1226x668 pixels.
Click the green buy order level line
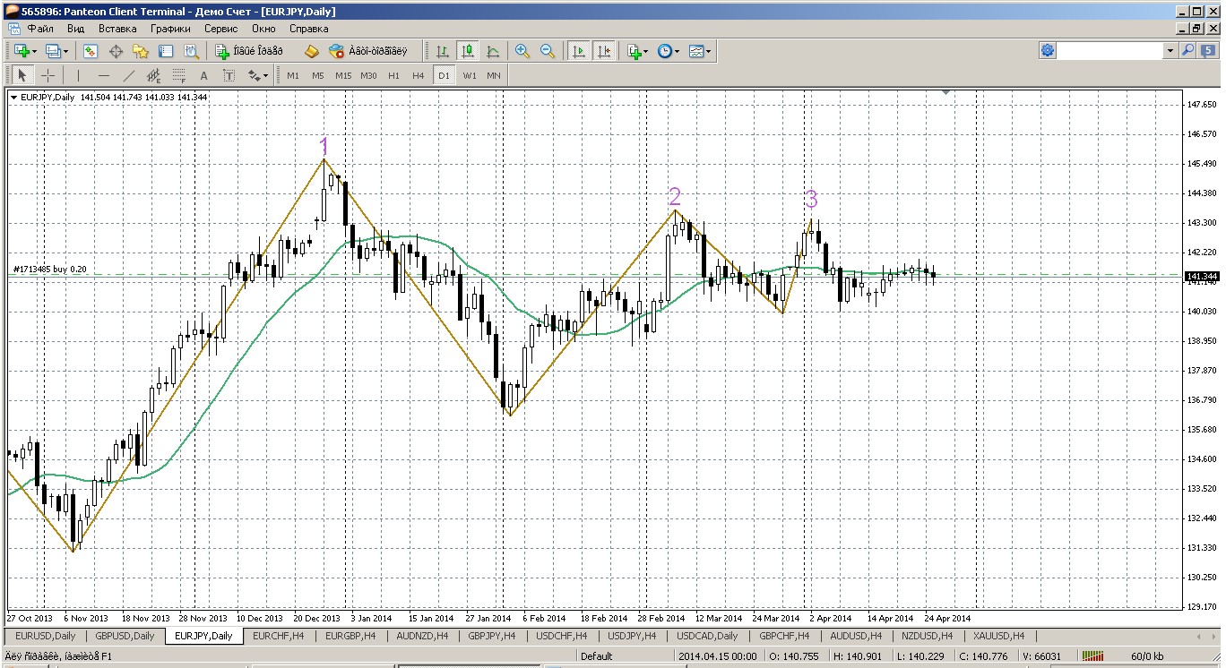point(538,274)
